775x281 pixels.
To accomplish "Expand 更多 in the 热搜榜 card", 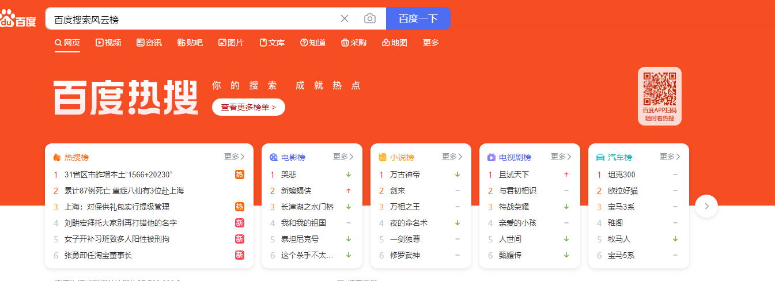I will point(235,157).
